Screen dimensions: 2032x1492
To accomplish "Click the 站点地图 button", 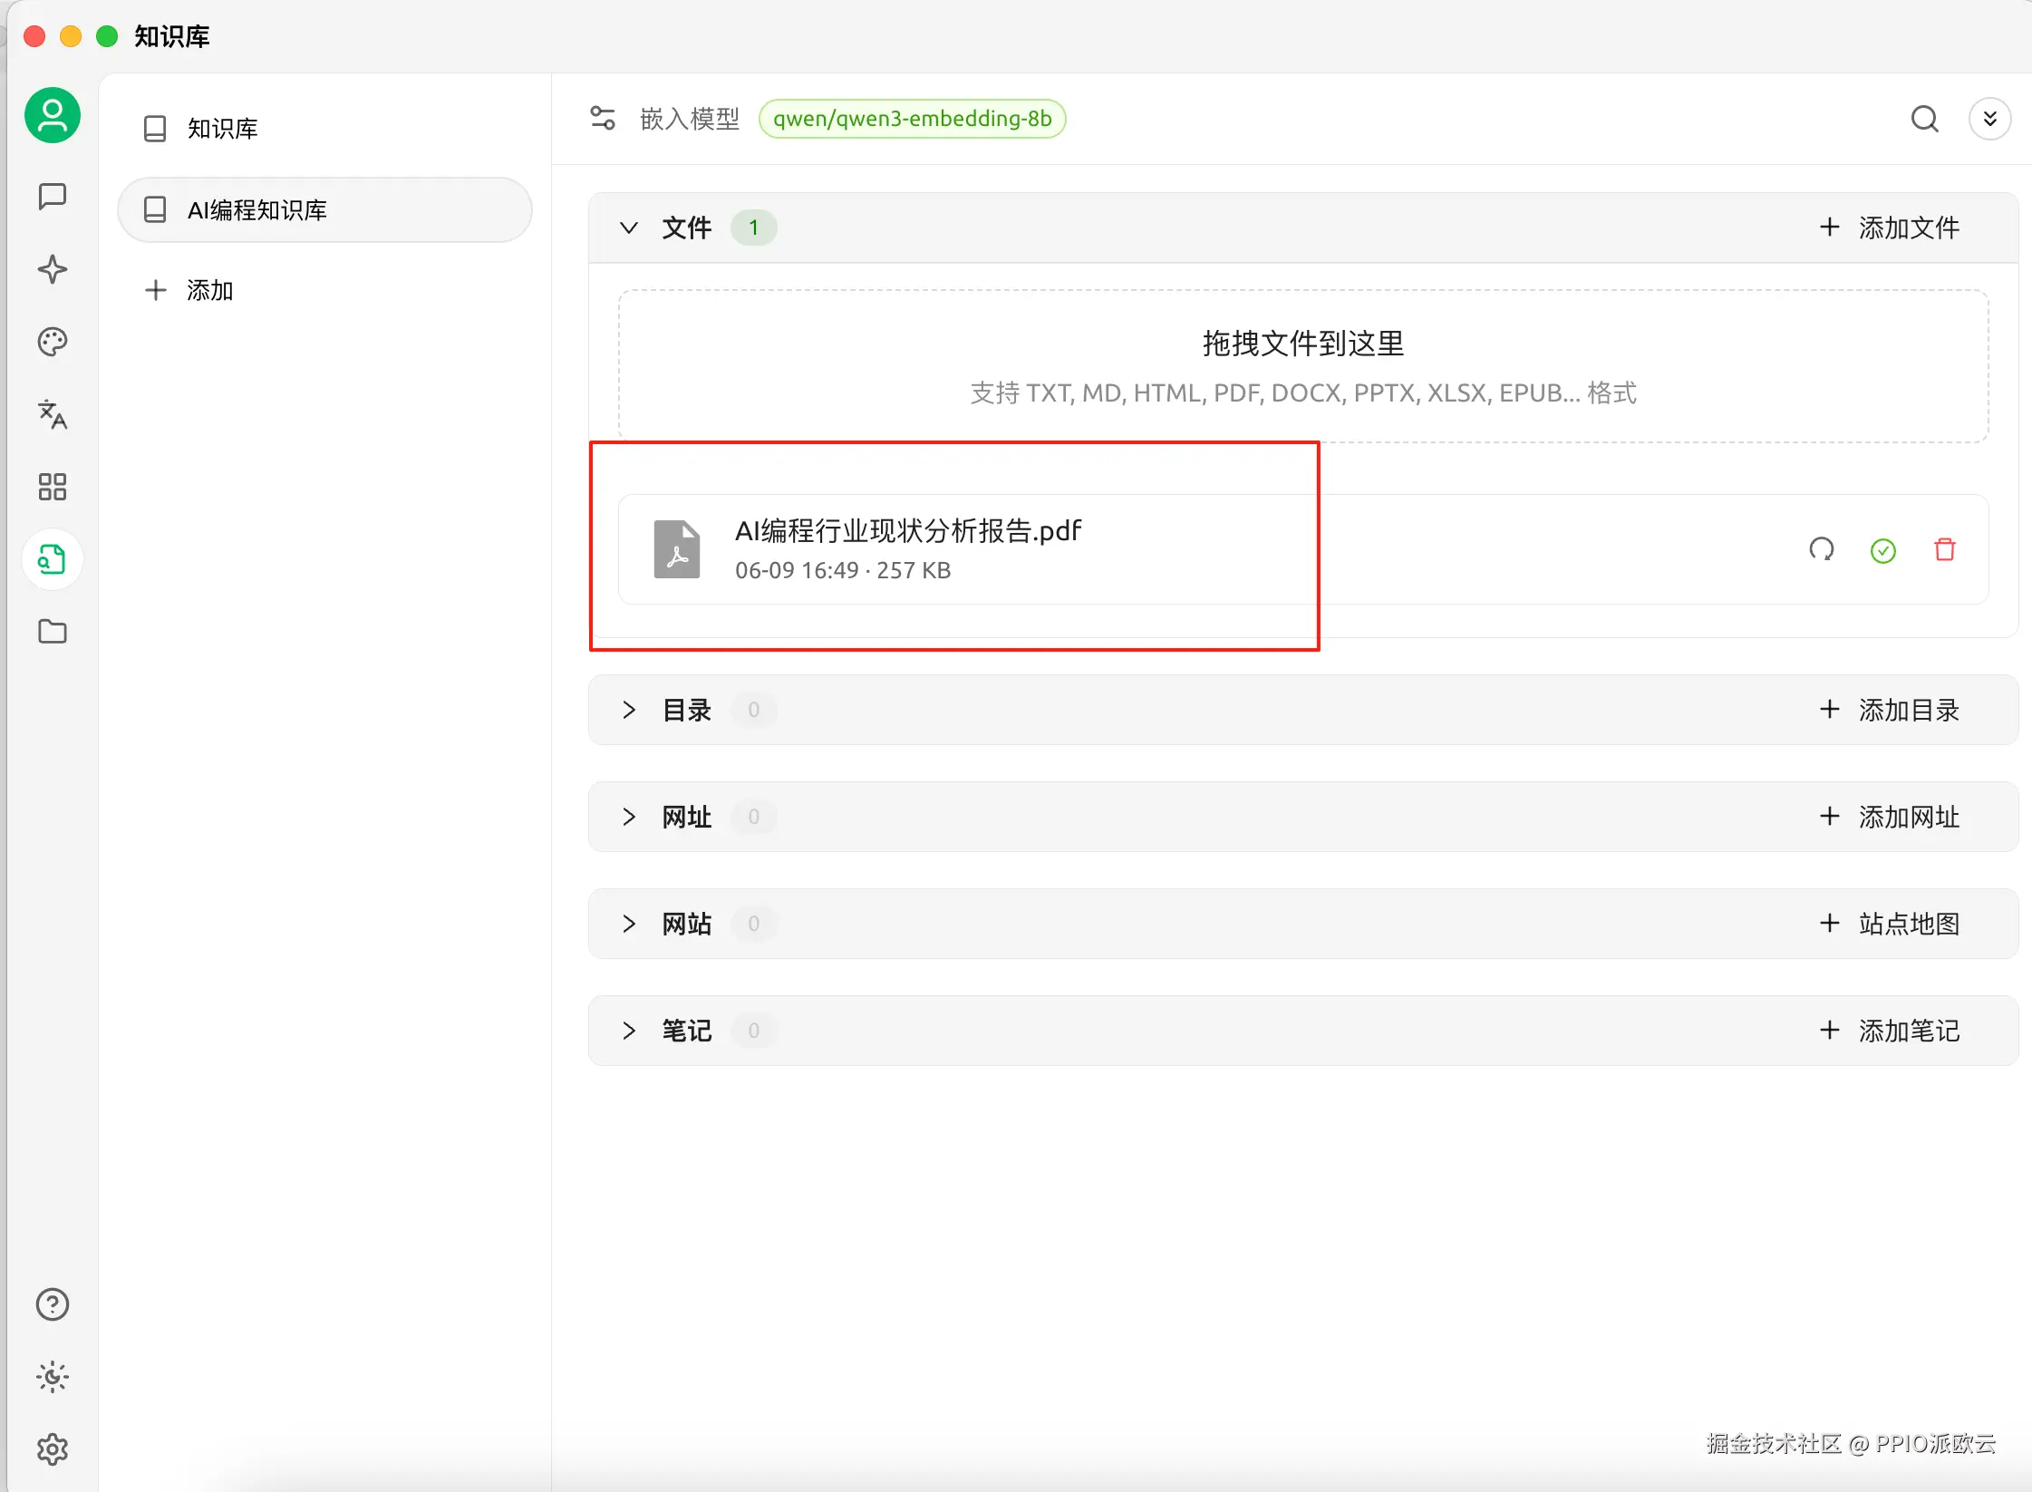I will click(x=1891, y=924).
